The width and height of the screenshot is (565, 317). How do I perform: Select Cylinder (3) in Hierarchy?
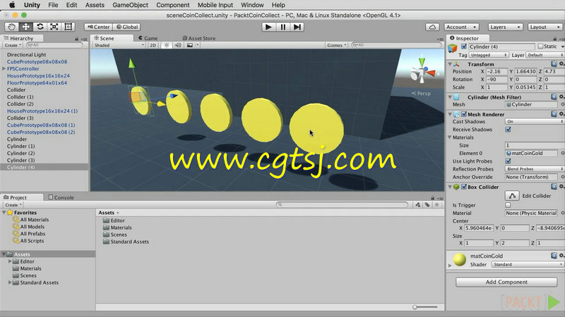(21, 161)
